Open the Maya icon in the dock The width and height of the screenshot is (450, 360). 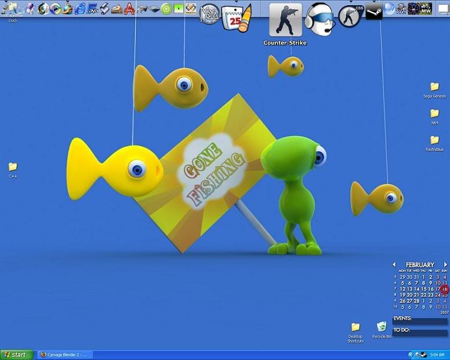coord(209,13)
